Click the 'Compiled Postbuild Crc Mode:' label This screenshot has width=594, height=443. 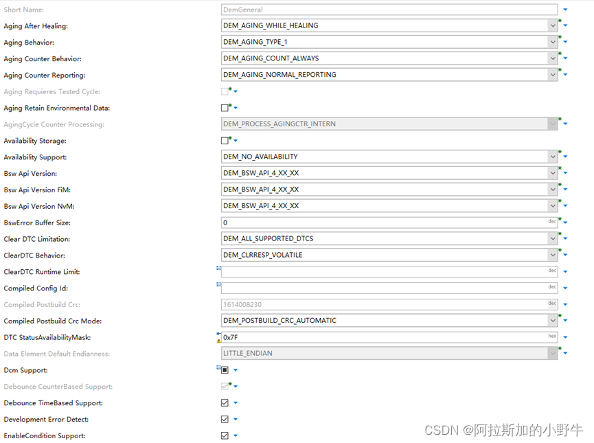(x=53, y=321)
